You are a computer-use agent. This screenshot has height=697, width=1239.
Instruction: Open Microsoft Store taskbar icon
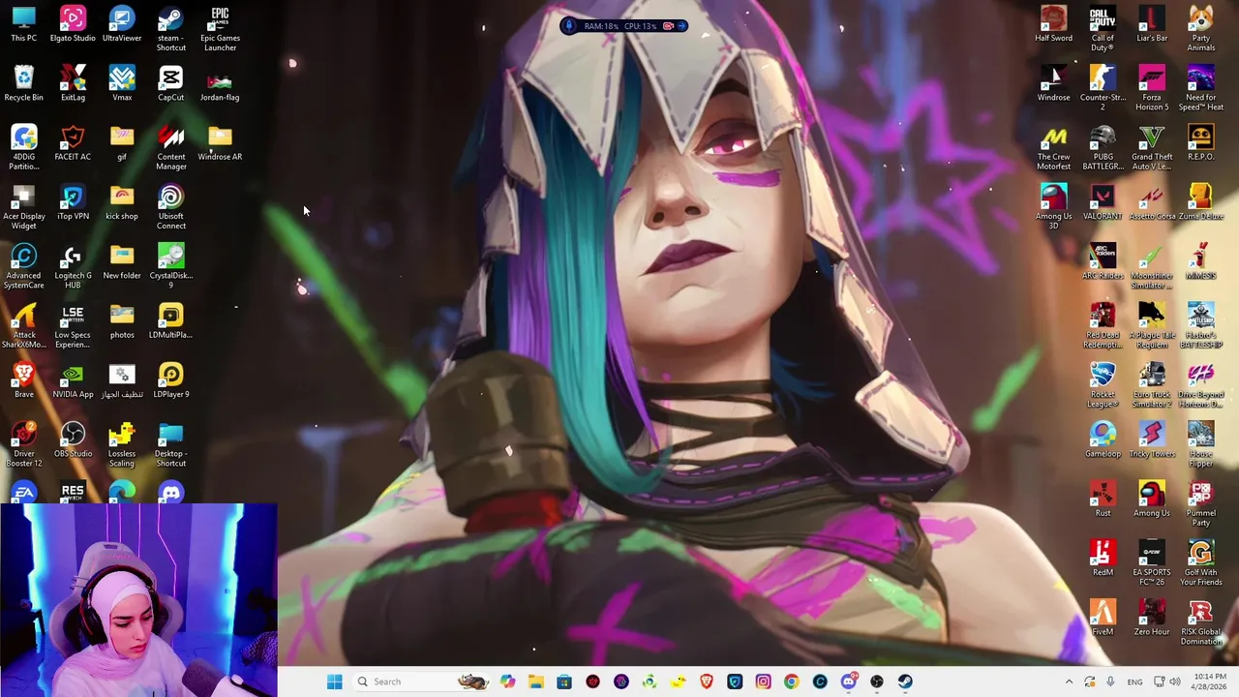click(x=564, y=682)
